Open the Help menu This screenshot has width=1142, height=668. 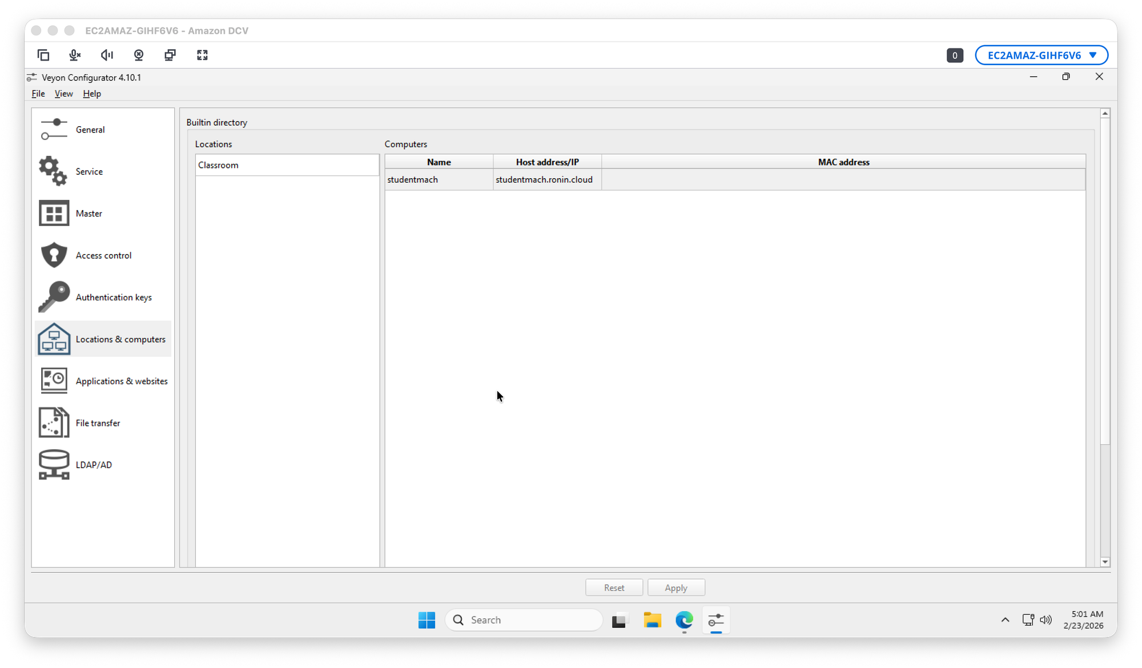91,94
